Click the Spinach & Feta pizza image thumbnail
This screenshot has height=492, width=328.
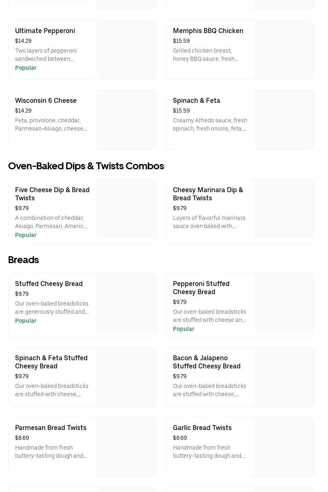coord(284,120)
